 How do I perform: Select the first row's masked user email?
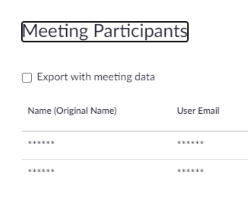190,143
